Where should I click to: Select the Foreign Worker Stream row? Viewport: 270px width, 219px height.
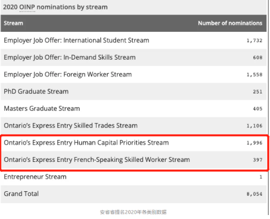point(133,74)
